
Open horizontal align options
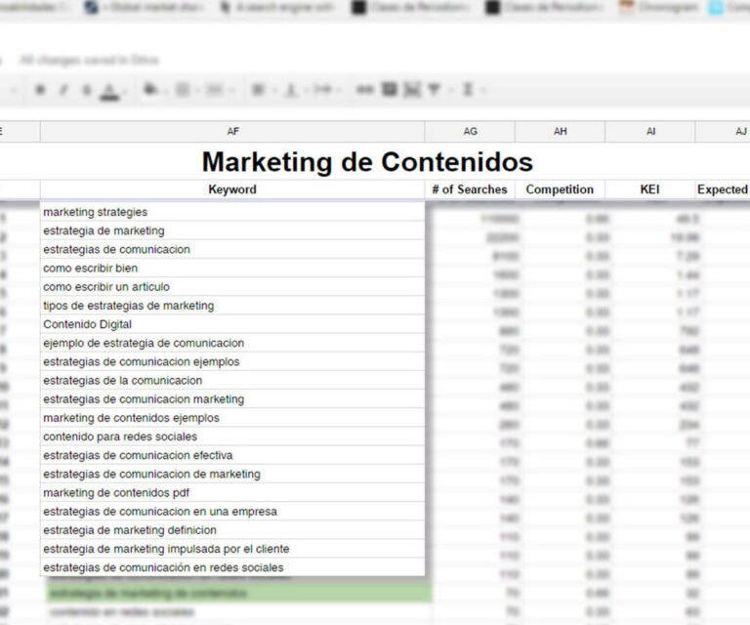tap(258, 90)
